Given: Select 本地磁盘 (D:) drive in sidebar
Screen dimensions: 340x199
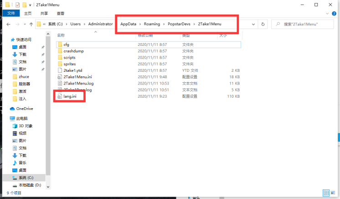Looking at the screenshot, I should click(27, 185).
